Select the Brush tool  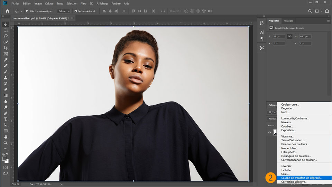tap(6, 72)
